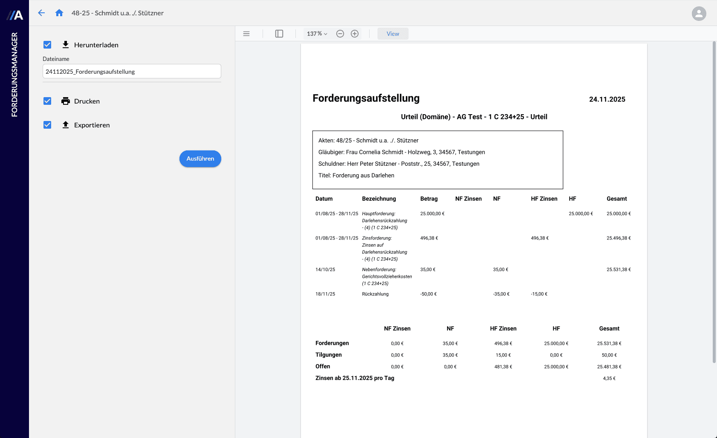Screen dimensions: 717x438
Task: Click the '-50,00 €' Betrag value
Action: click(x=428, y=294)
